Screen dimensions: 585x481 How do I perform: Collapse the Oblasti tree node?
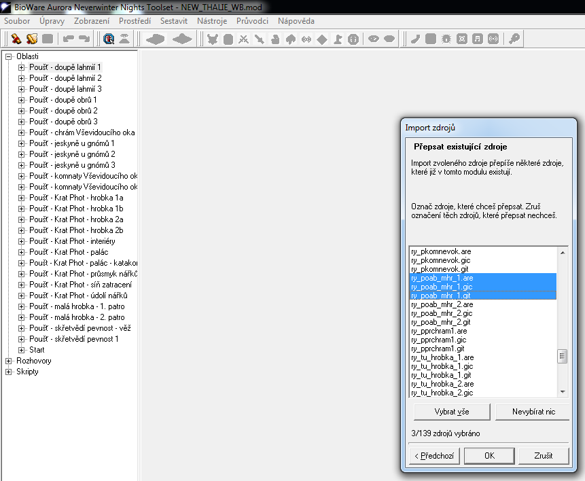tap(9, 56)
